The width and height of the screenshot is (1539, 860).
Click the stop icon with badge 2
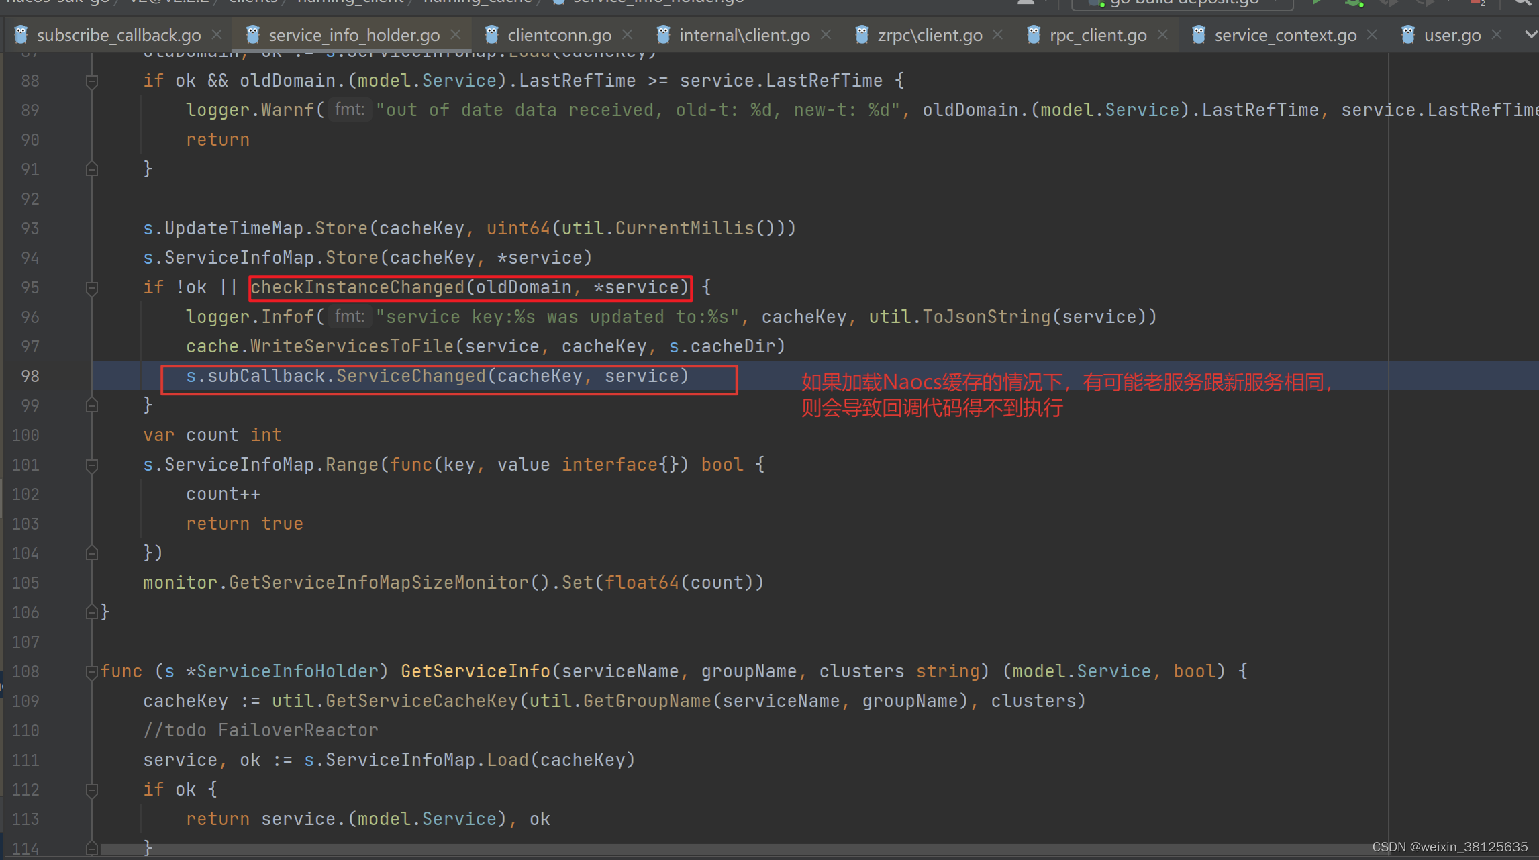pos(1477,3)
